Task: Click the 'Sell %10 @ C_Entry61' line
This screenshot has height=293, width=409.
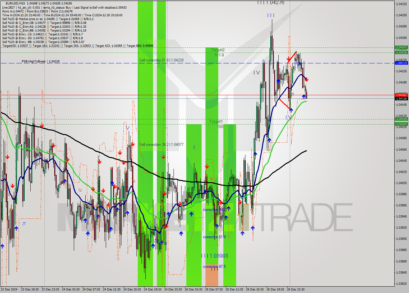Action: pyautogui.click(x=44, y=26)
